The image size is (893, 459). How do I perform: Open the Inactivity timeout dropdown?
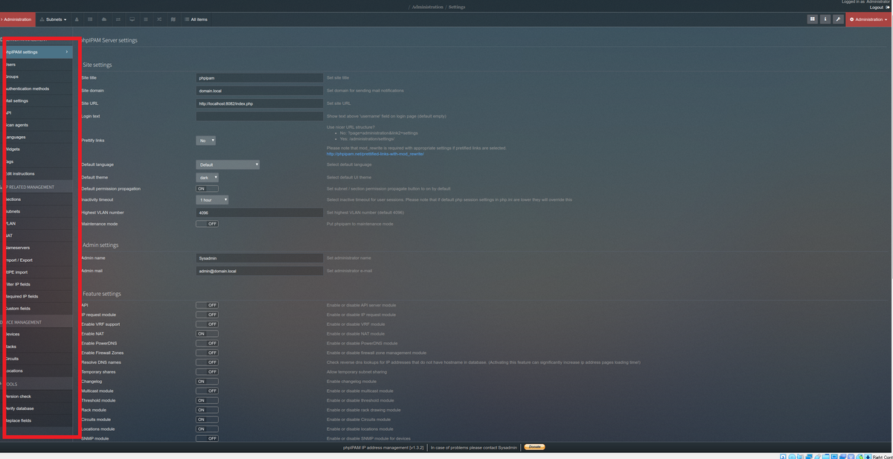pos(212,200)
